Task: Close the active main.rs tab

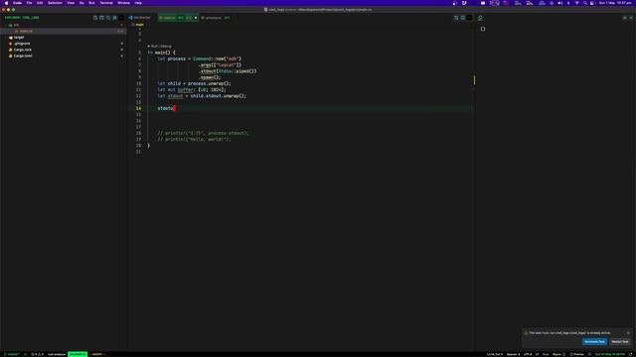Action: [x=196, y=18]
